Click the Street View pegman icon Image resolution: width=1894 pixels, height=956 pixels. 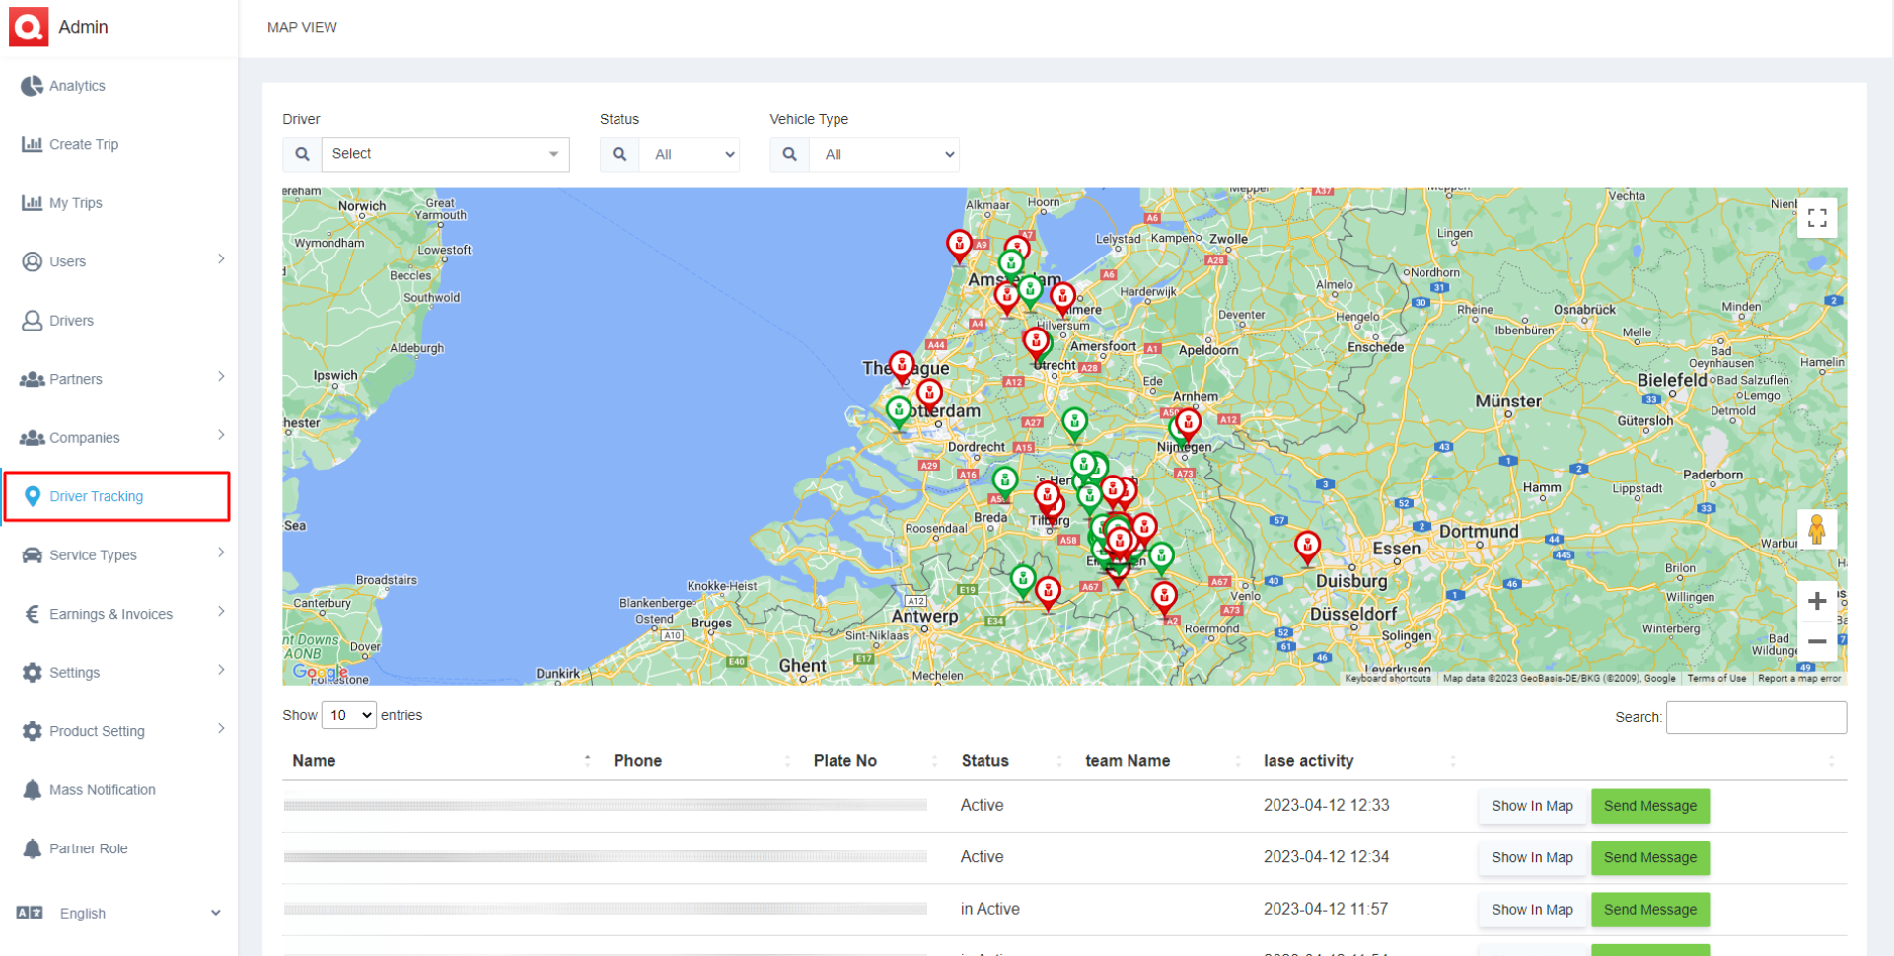pos(1817,530)
